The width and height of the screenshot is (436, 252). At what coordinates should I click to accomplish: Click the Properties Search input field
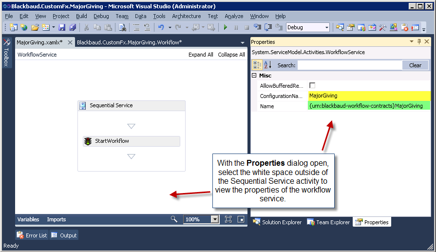pos(349,65)
